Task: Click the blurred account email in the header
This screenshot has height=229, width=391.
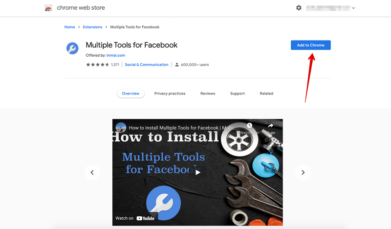Action: coord(328,8)
